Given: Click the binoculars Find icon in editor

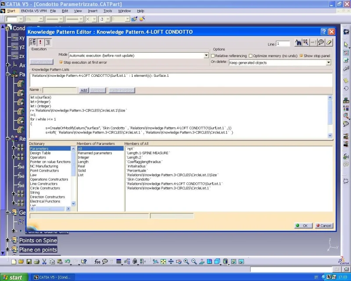Looking at the screenshot, I should (298, 42).
